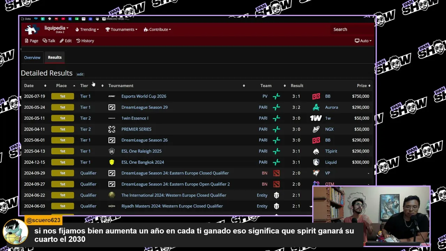Open The International 2024 Western Europe Closed Qualifier
Screen dimensions: 446x251
(x=174, y=195)
